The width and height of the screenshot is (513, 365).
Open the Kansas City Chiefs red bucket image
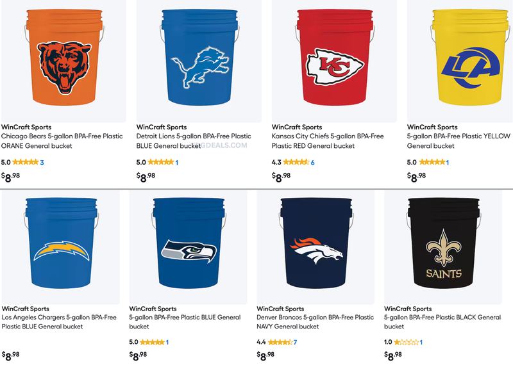pos(334,61)
